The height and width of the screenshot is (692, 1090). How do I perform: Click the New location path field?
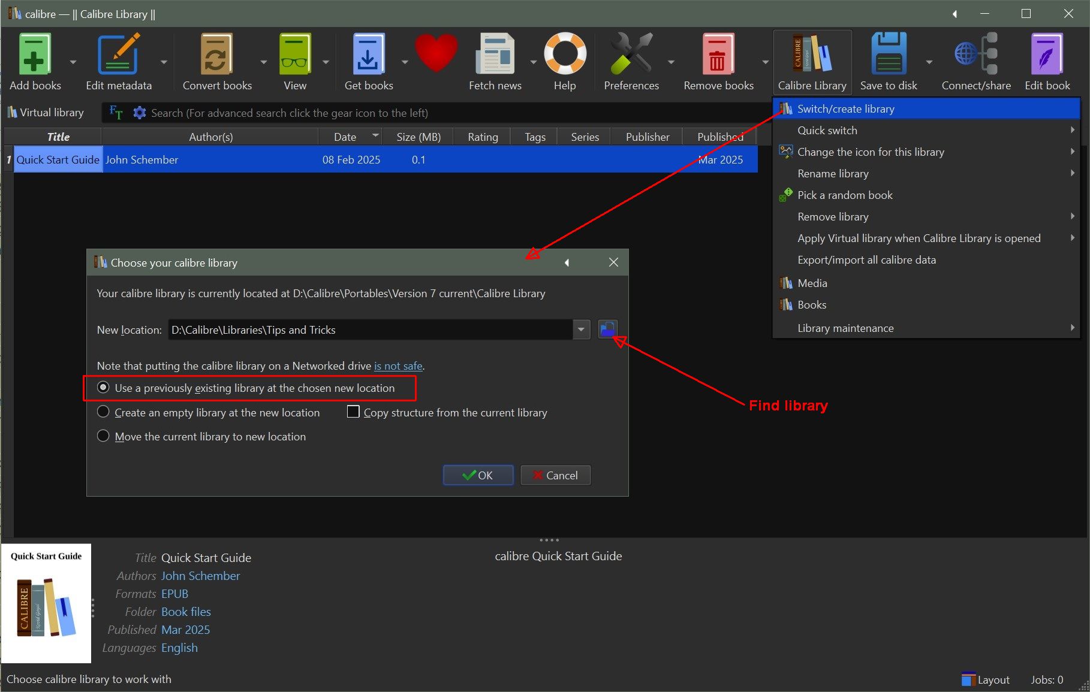tap(370, 330)
